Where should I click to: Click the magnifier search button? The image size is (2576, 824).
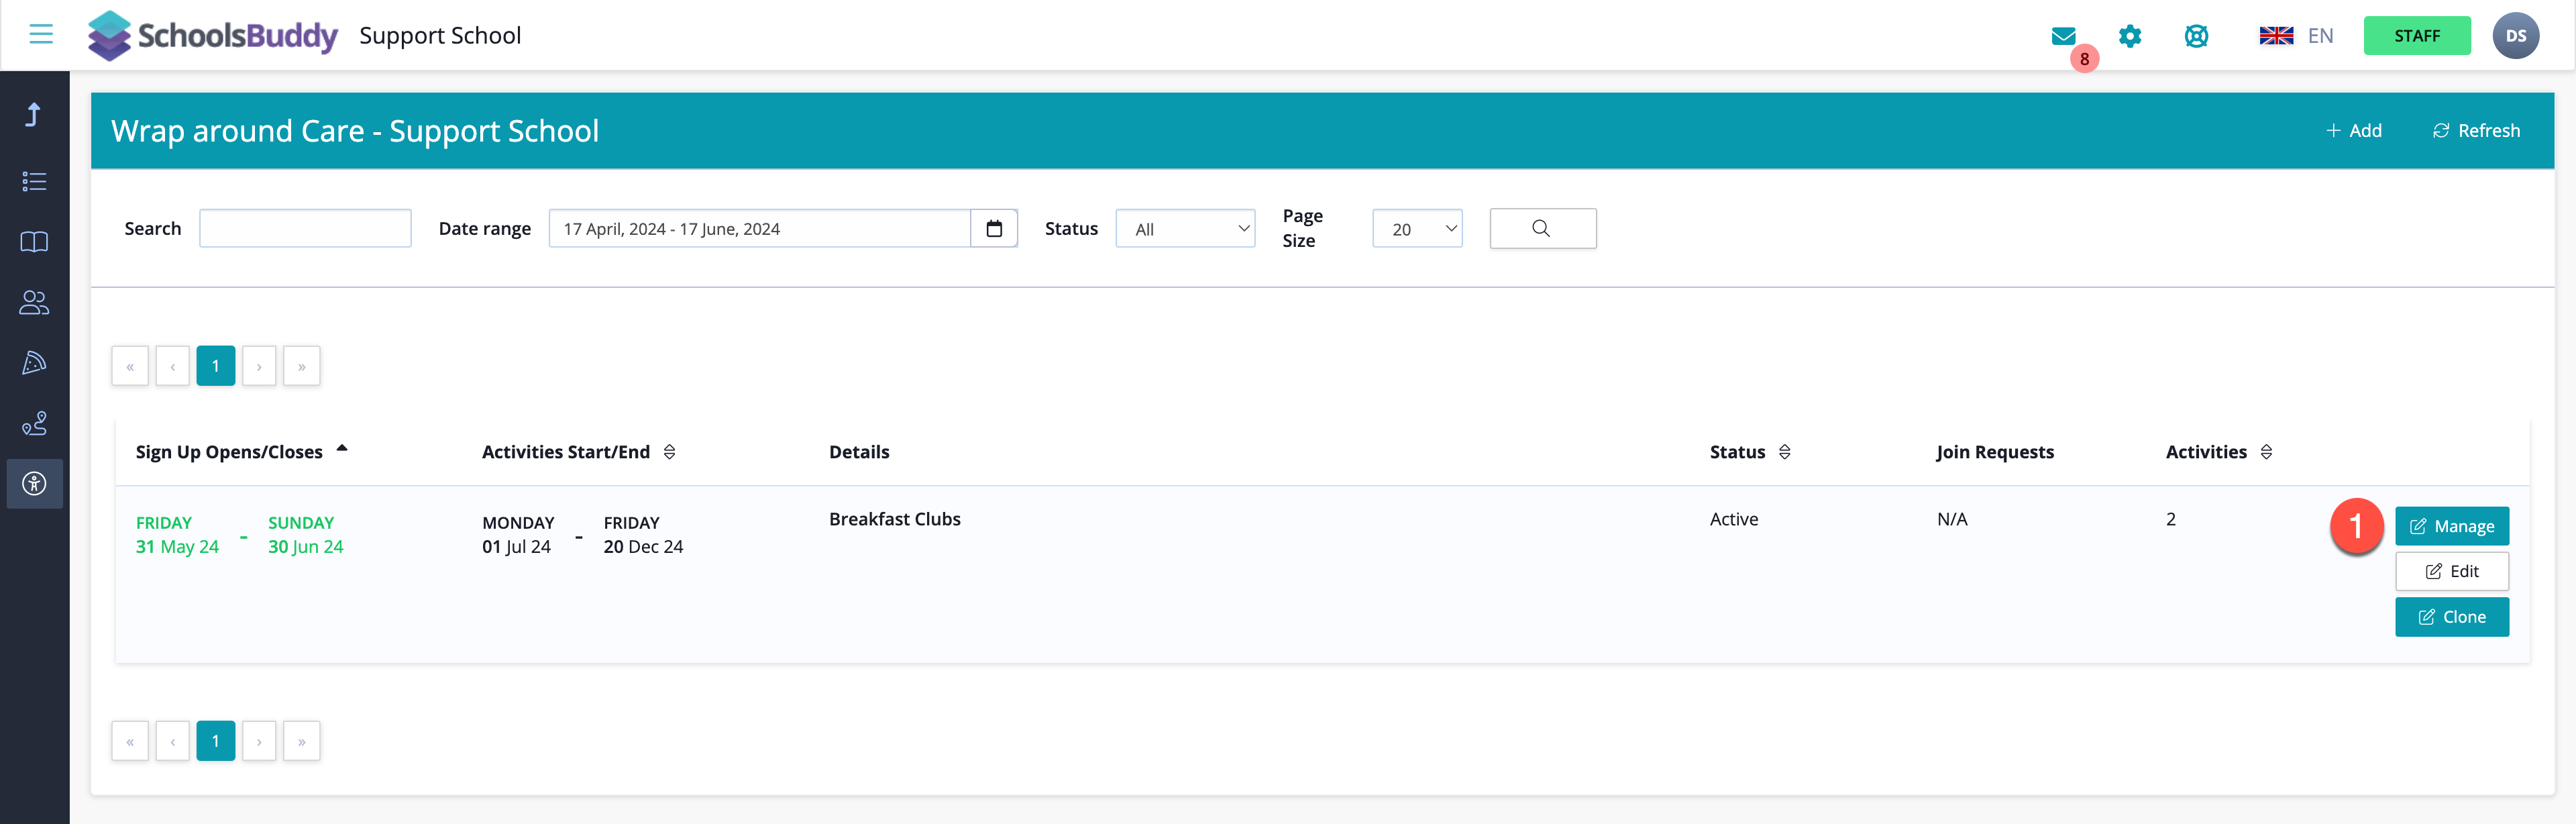pyautogui.click(x=1542, y=229)
